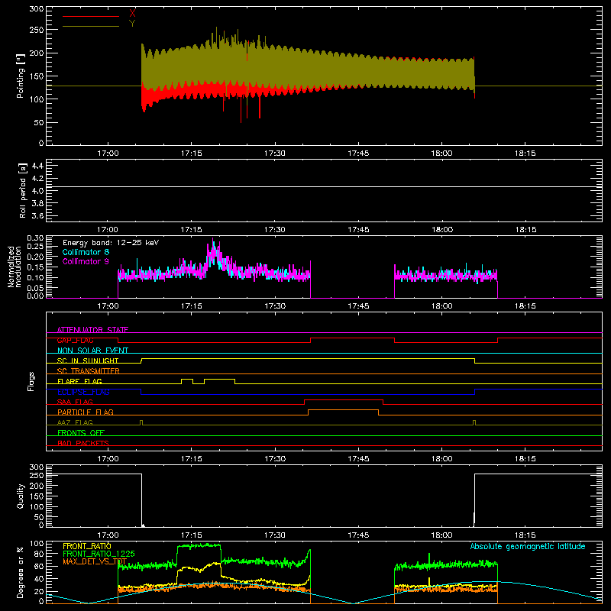Click the BAD_PACKETS label

tap(83, 443)
